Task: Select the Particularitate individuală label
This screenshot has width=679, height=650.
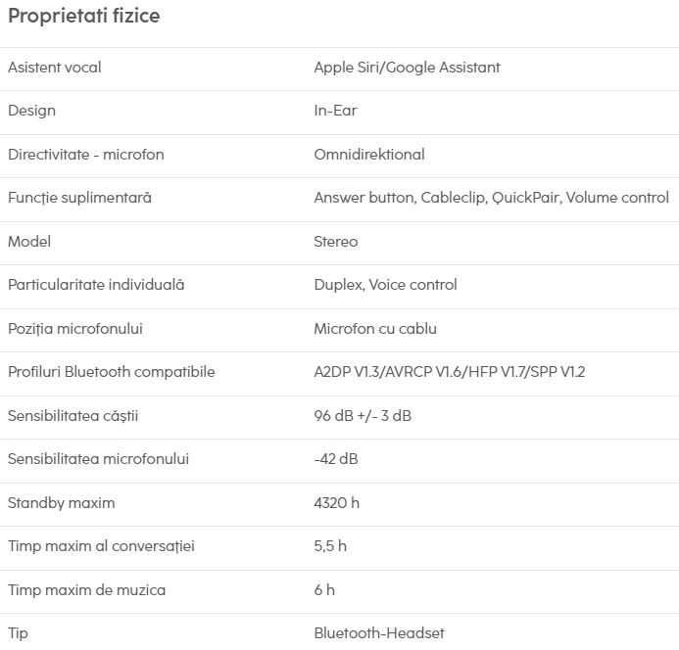Action: click(x=96, y=285)
